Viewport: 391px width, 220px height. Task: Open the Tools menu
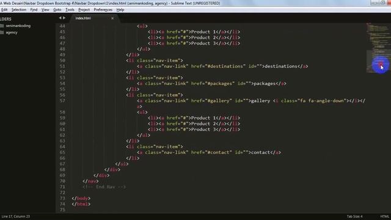[x=70, y=10]
